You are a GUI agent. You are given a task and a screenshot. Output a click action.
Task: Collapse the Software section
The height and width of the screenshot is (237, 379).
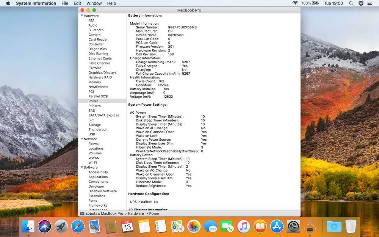(x=82, y=167)
